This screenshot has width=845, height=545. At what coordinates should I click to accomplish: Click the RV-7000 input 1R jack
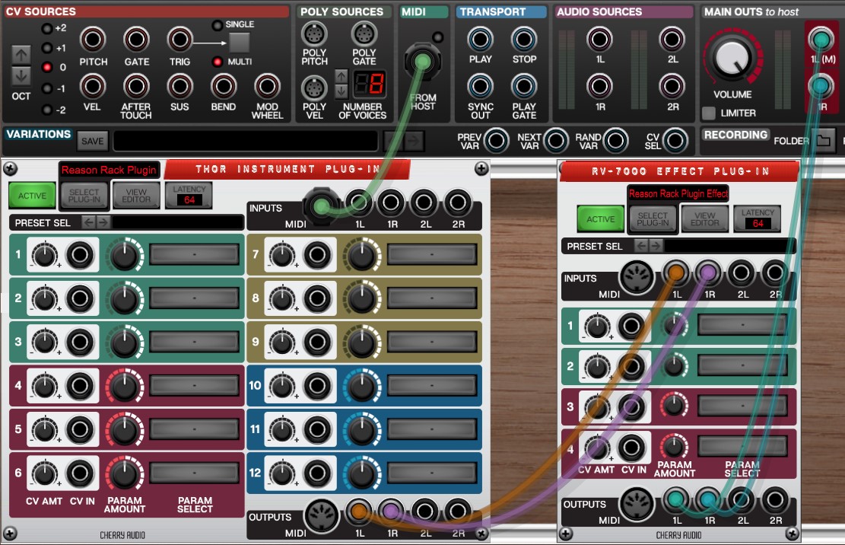708,272
